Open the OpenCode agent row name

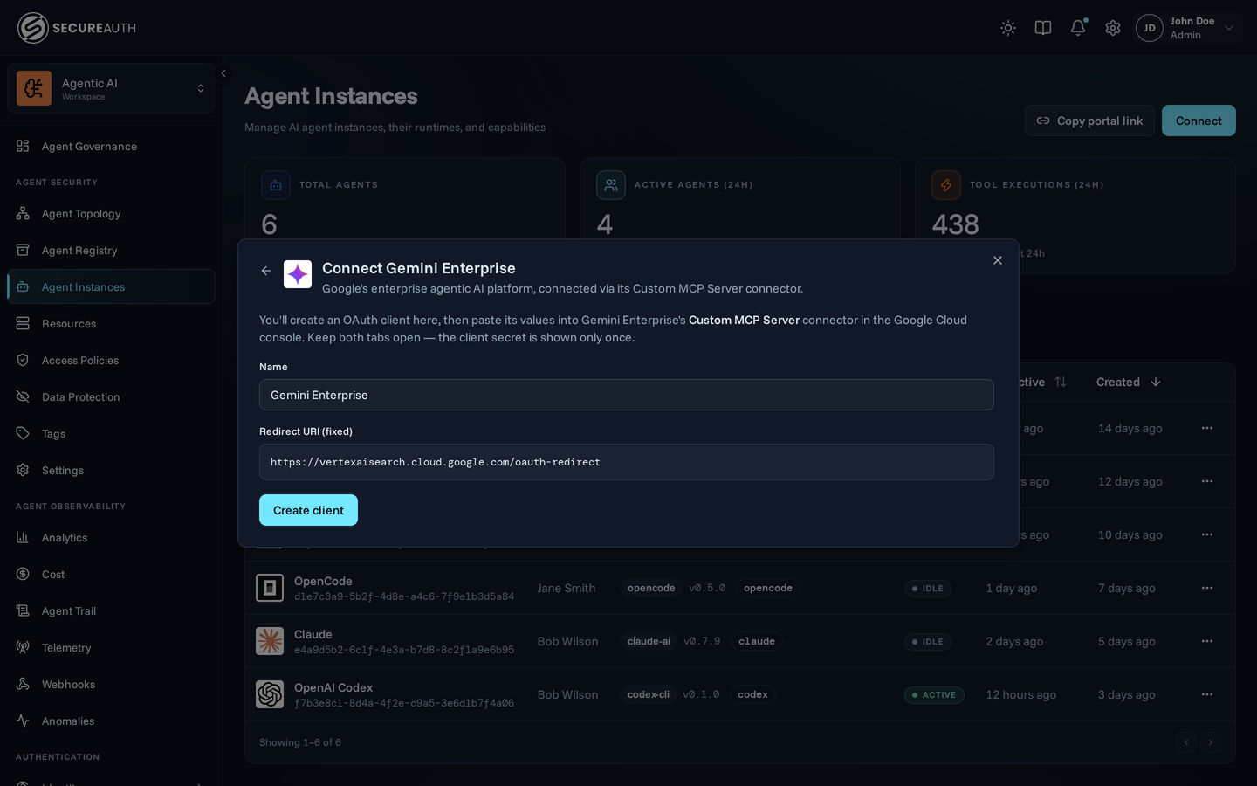(323, 581)
